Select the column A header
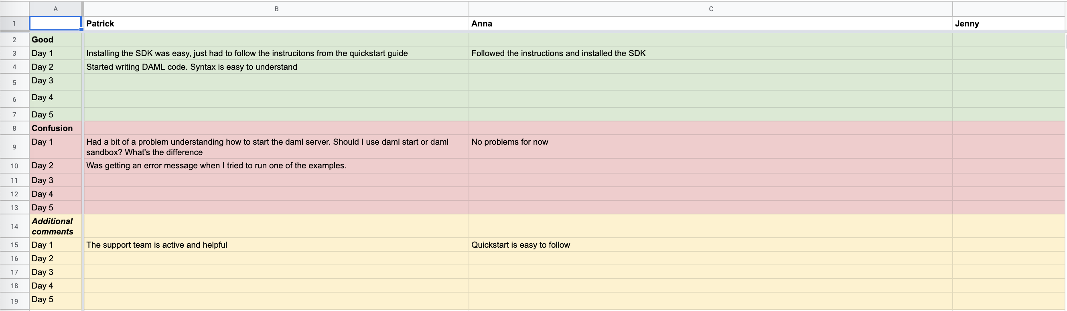 pos(55,9)
